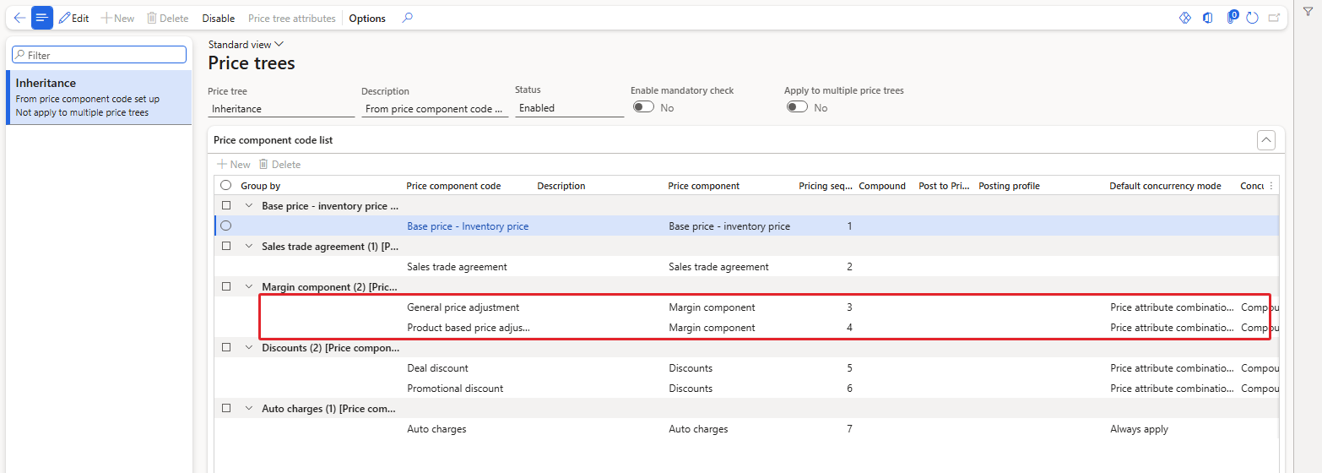Open Base price - Inventory price link
This screenshot has height=473, width=1322.
pyautogui.click(x=468, y=226)
